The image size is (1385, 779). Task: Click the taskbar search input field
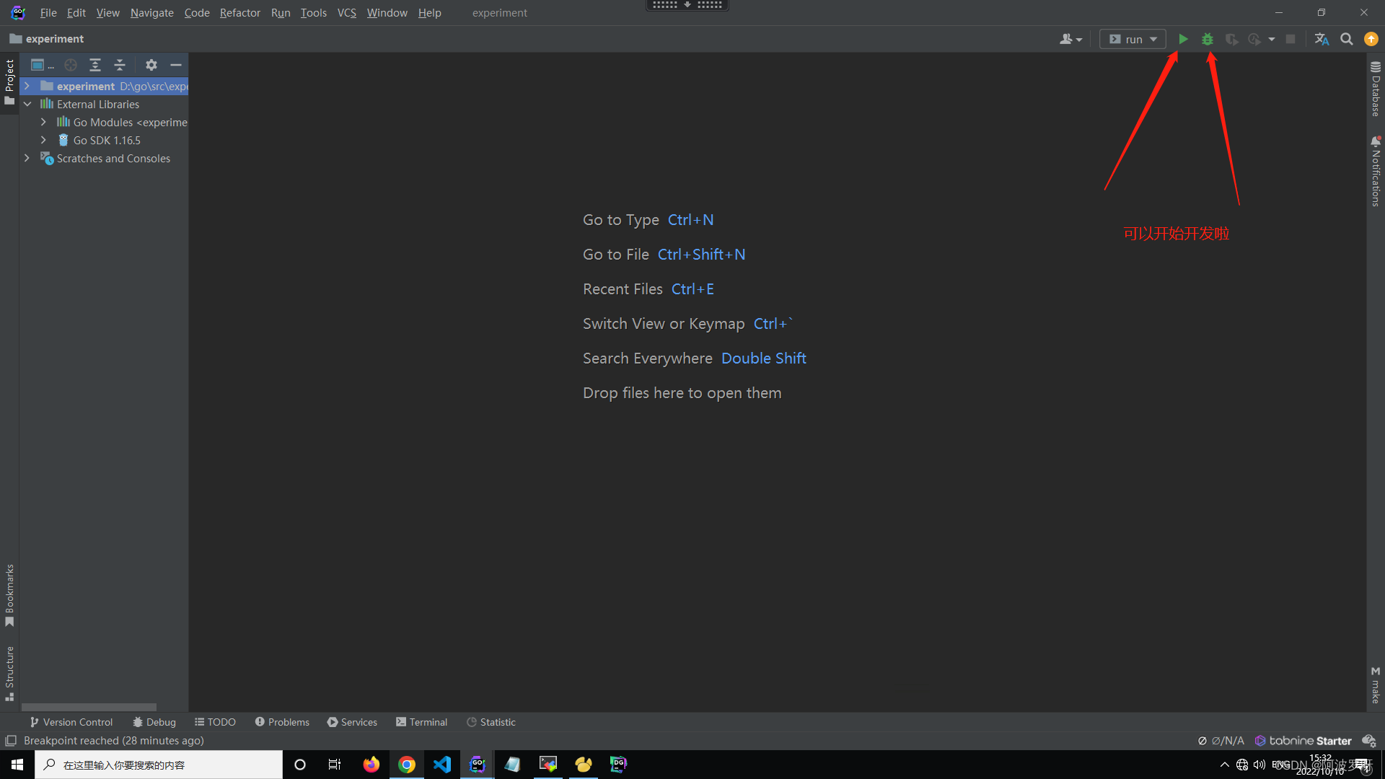[x=159, y=765]
